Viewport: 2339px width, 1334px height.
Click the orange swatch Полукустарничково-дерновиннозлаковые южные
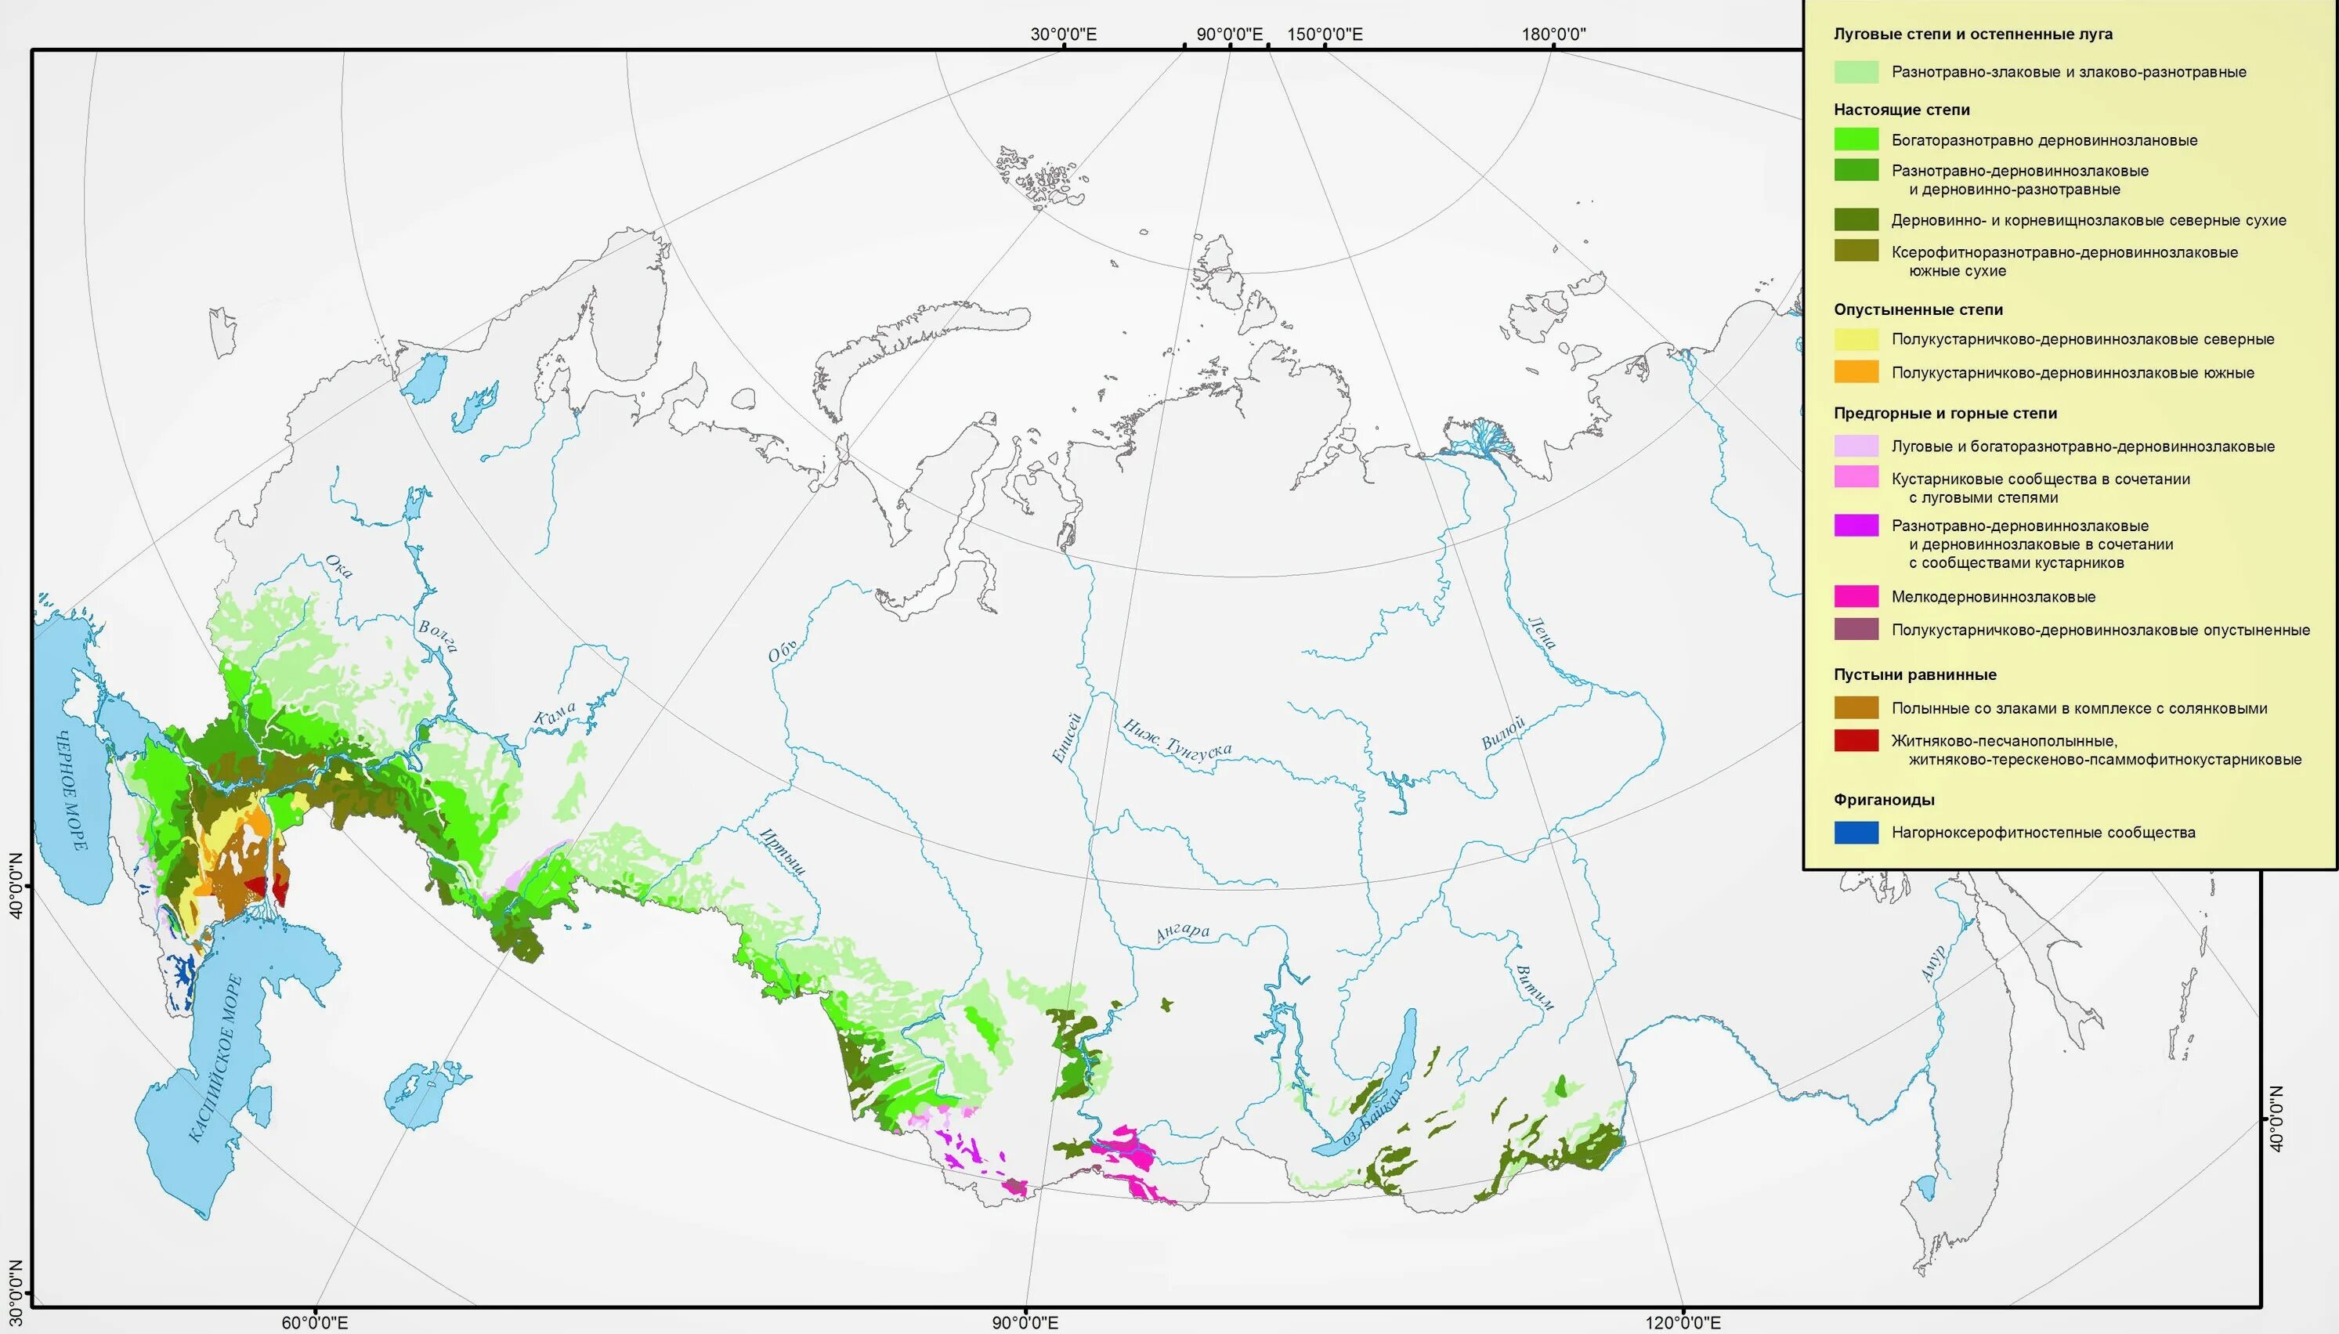1856,372
